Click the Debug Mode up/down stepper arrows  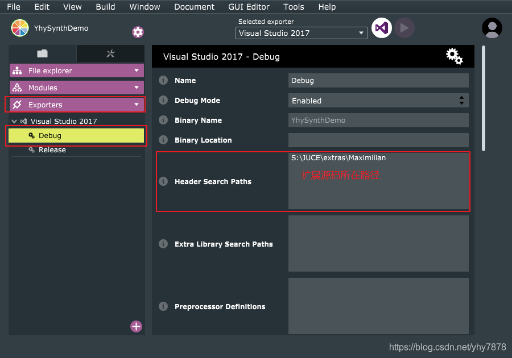461,101
